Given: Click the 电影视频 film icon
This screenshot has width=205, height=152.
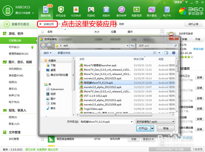Looking at the screenshot, I should (x=137, y=11).
